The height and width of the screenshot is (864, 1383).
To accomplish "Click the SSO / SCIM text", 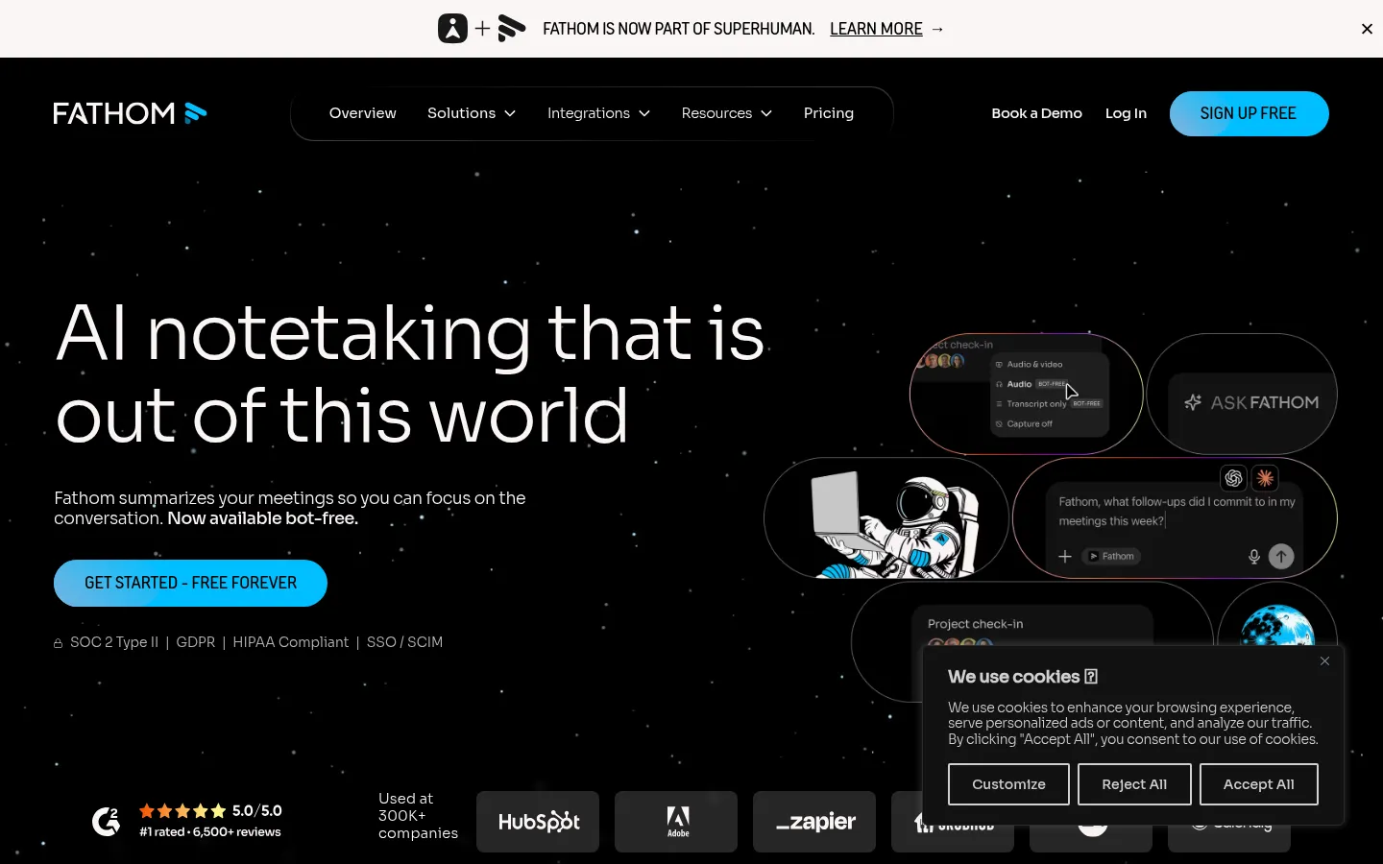I will pos(404,642).
